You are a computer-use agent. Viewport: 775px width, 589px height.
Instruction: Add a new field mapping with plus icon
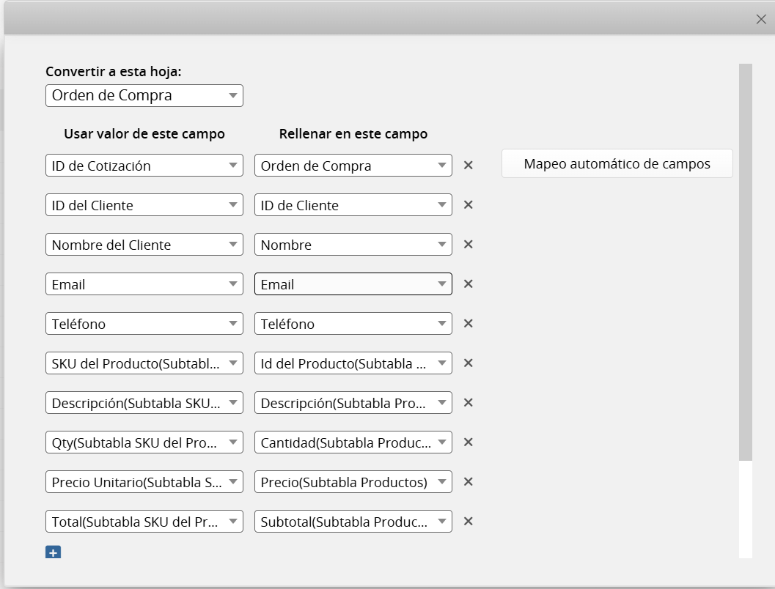click(x=53, y=552)
